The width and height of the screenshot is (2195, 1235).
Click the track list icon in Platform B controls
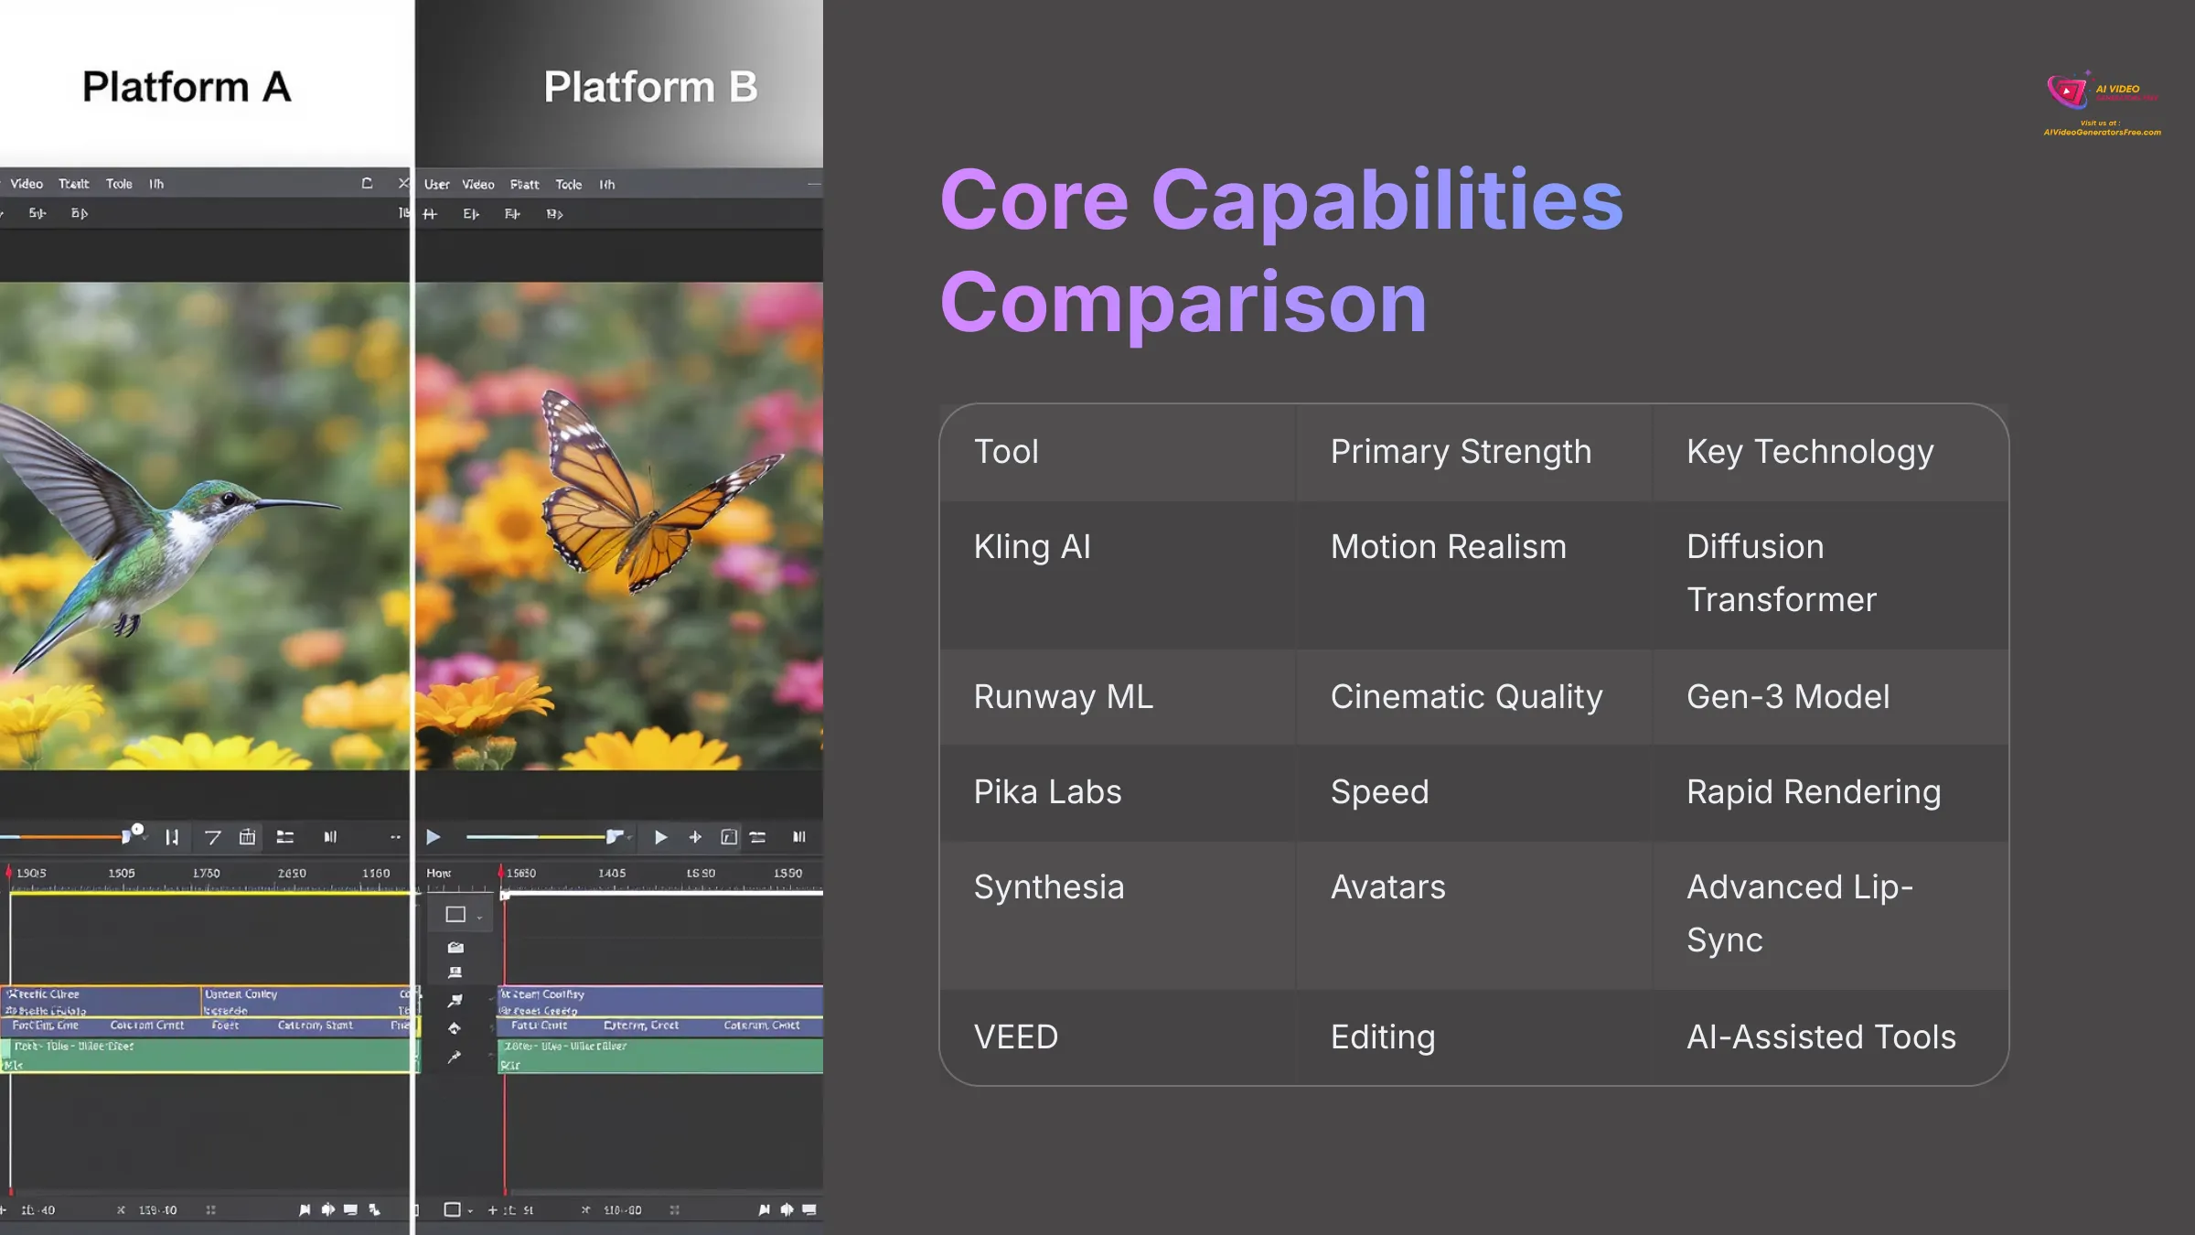758,837
